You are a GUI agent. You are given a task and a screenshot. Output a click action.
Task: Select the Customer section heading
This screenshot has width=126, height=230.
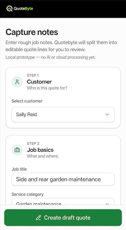(39, 82)
